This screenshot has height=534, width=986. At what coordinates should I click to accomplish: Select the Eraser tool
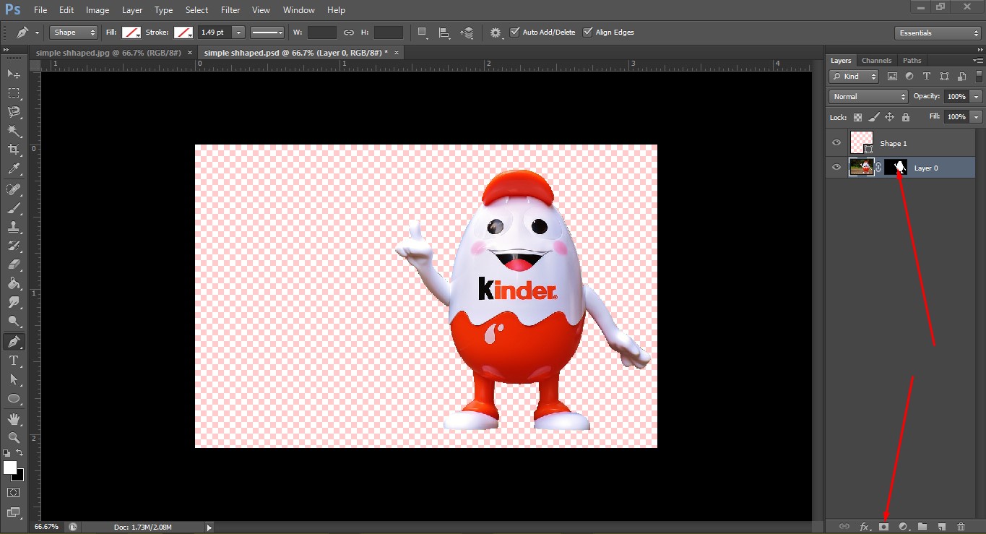coord(14,264)
